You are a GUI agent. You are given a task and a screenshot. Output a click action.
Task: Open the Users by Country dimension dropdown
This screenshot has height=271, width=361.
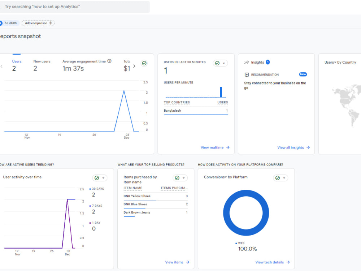point(335,62)
